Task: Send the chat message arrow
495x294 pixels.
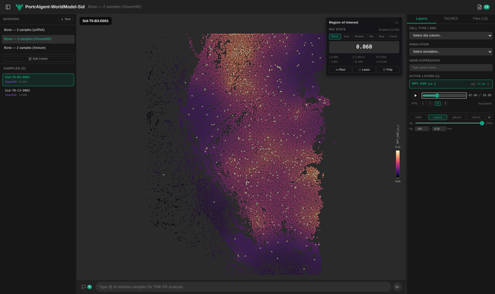Action: point(397,287)
